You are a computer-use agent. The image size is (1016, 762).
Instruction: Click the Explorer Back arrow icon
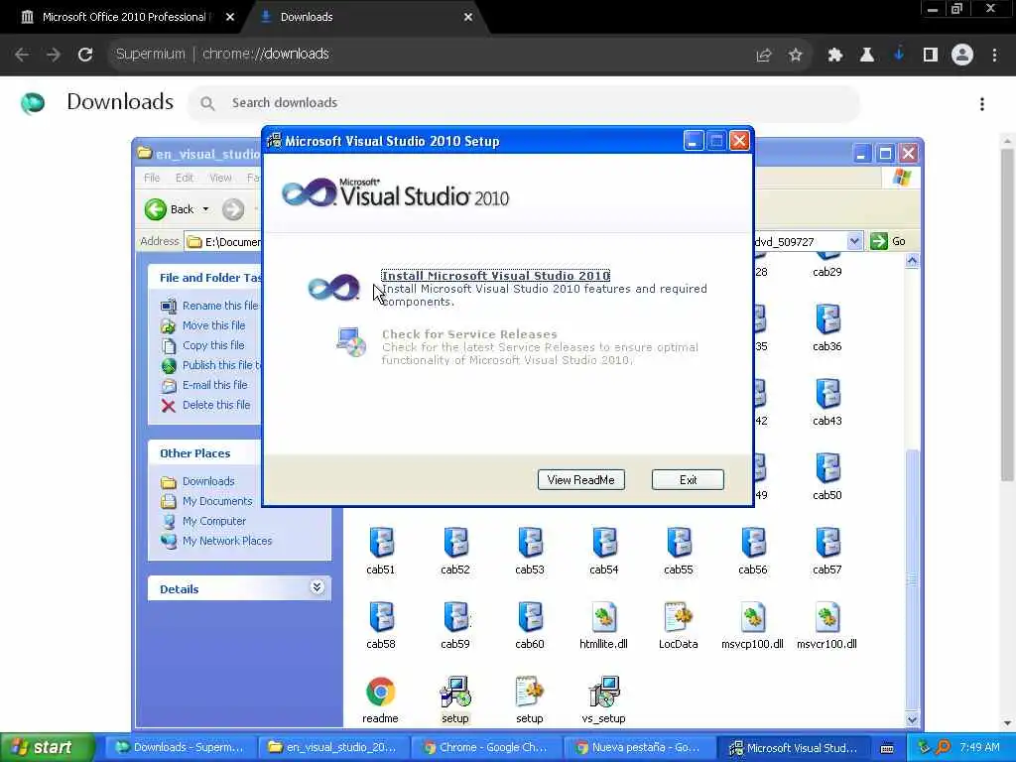(156, 209)
